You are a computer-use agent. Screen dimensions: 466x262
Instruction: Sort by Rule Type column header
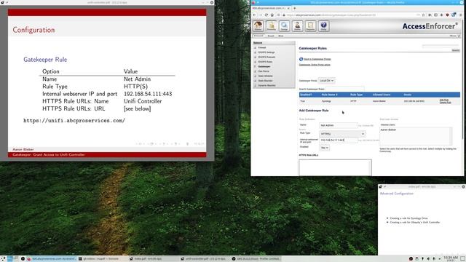[356, 95]
